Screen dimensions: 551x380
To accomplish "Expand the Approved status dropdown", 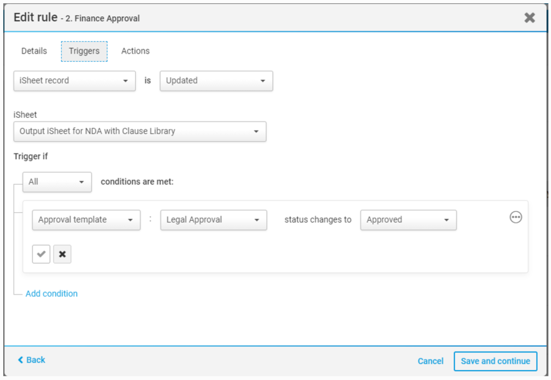I will 408,220.
